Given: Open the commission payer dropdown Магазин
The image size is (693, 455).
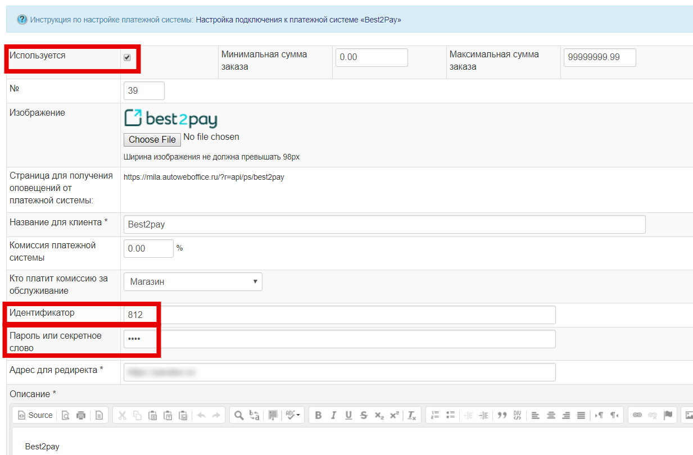Looking at the screenshot, I should [x=193, y=282].
